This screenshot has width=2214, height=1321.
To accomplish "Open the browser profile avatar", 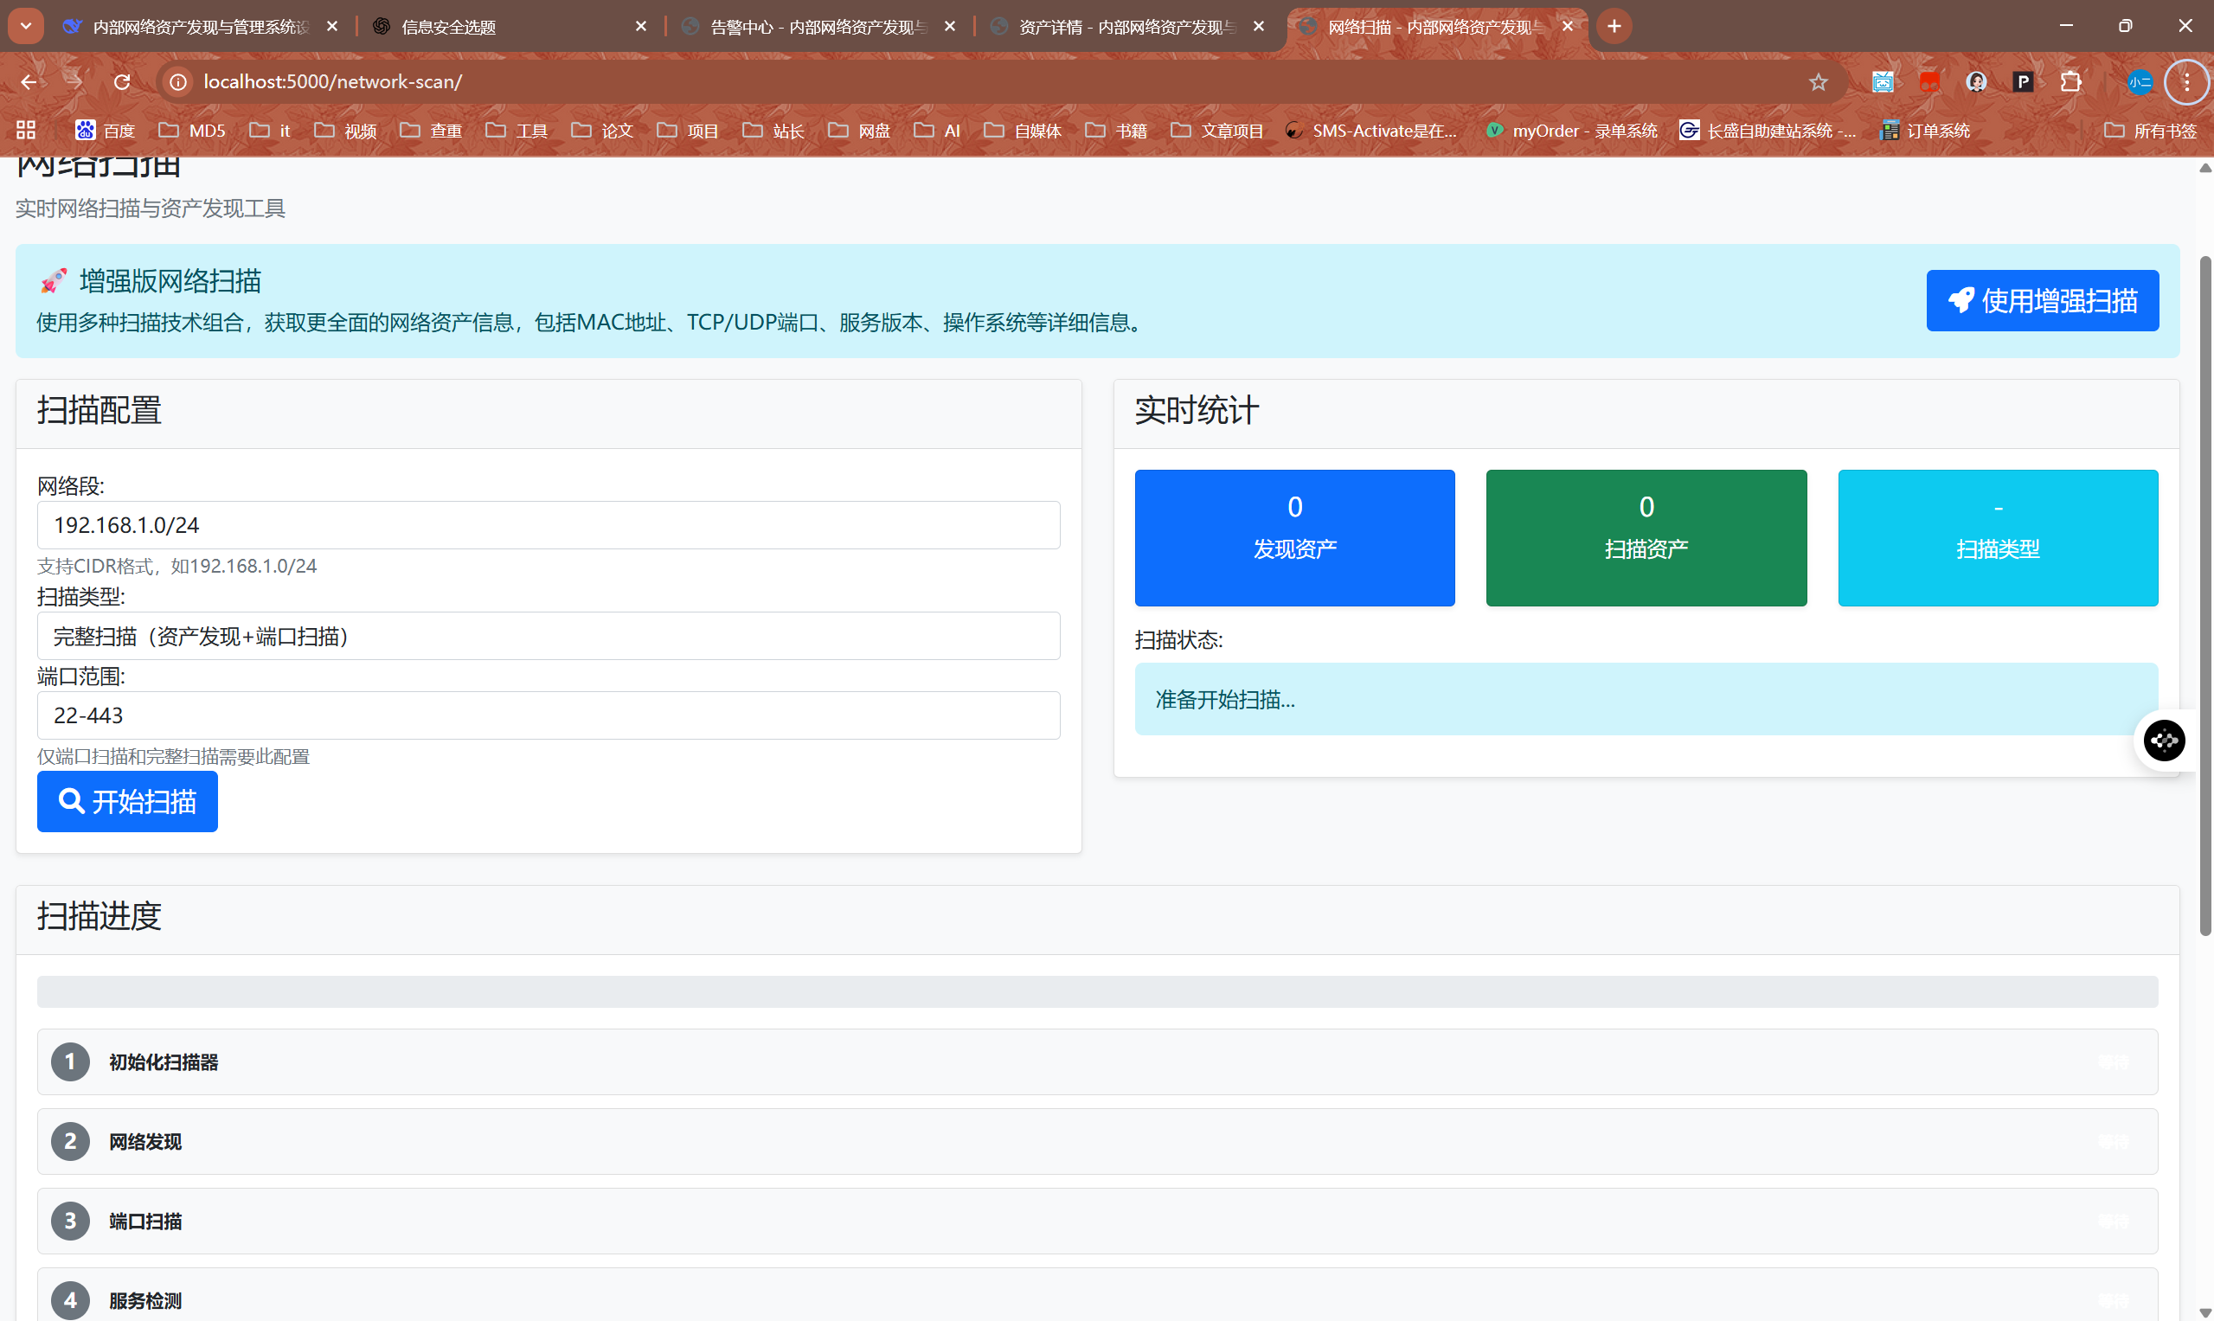I will tap(2140, 82).
